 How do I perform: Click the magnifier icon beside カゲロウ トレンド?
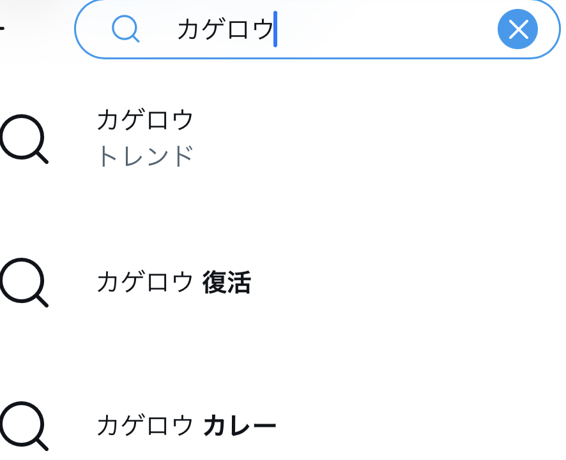pos(24,138)
